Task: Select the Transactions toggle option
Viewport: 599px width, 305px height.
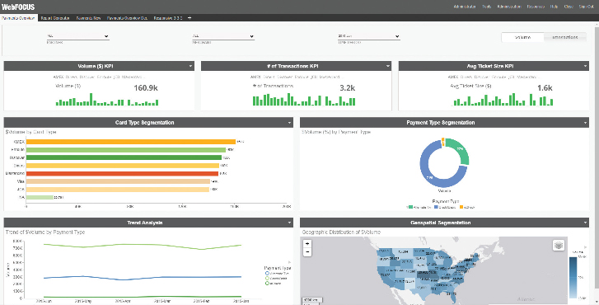Action: [x=564, y=37]
